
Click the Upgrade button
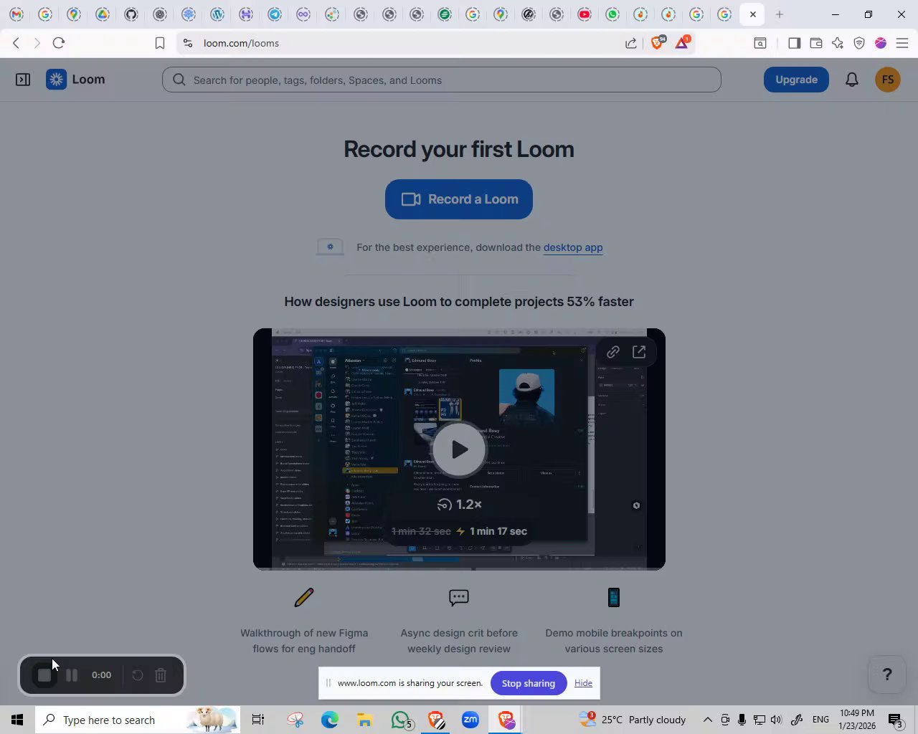pos(796,80)
